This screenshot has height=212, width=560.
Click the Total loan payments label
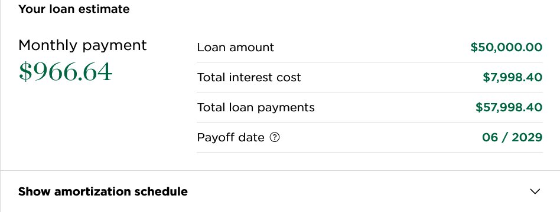pos(256,107)
